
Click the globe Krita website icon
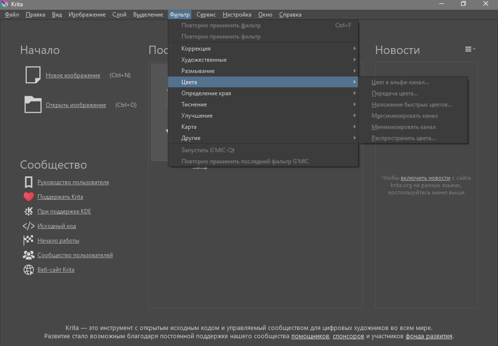(x=29, y=270)
